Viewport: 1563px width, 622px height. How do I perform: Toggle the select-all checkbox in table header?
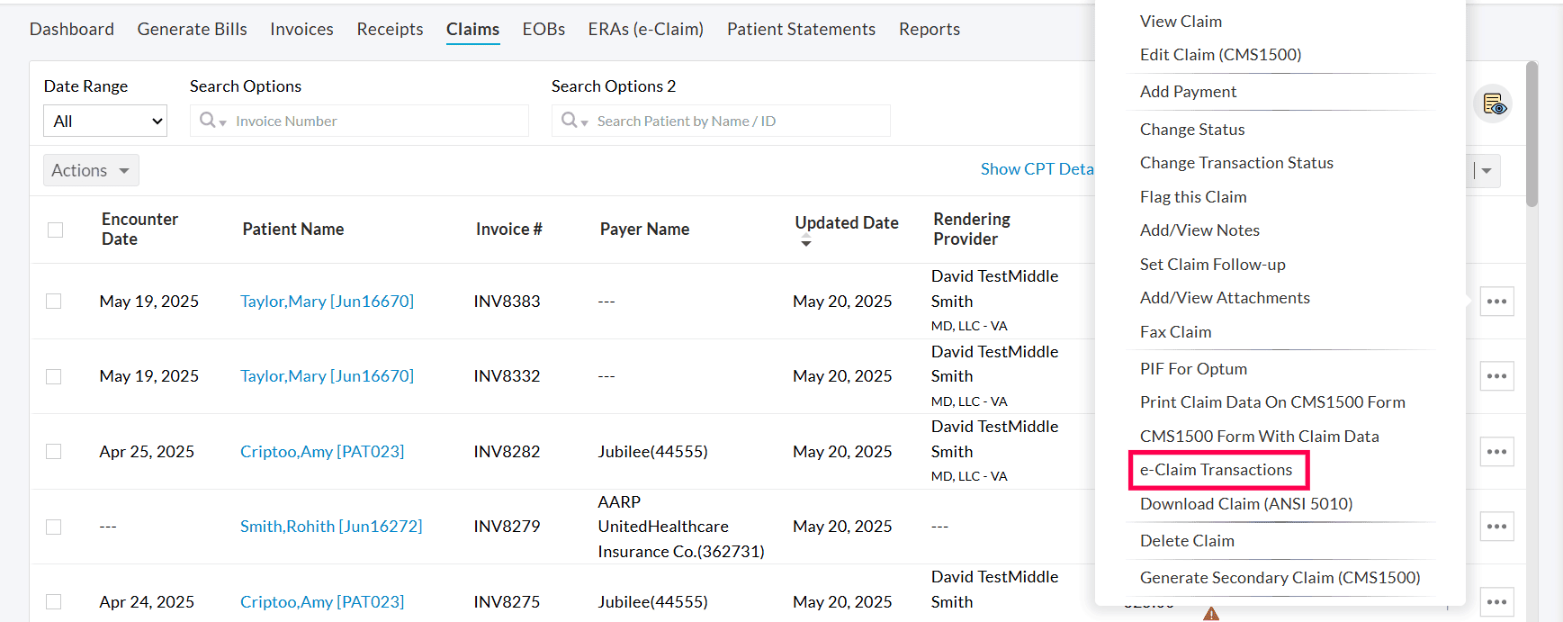(x=56, y=230)
